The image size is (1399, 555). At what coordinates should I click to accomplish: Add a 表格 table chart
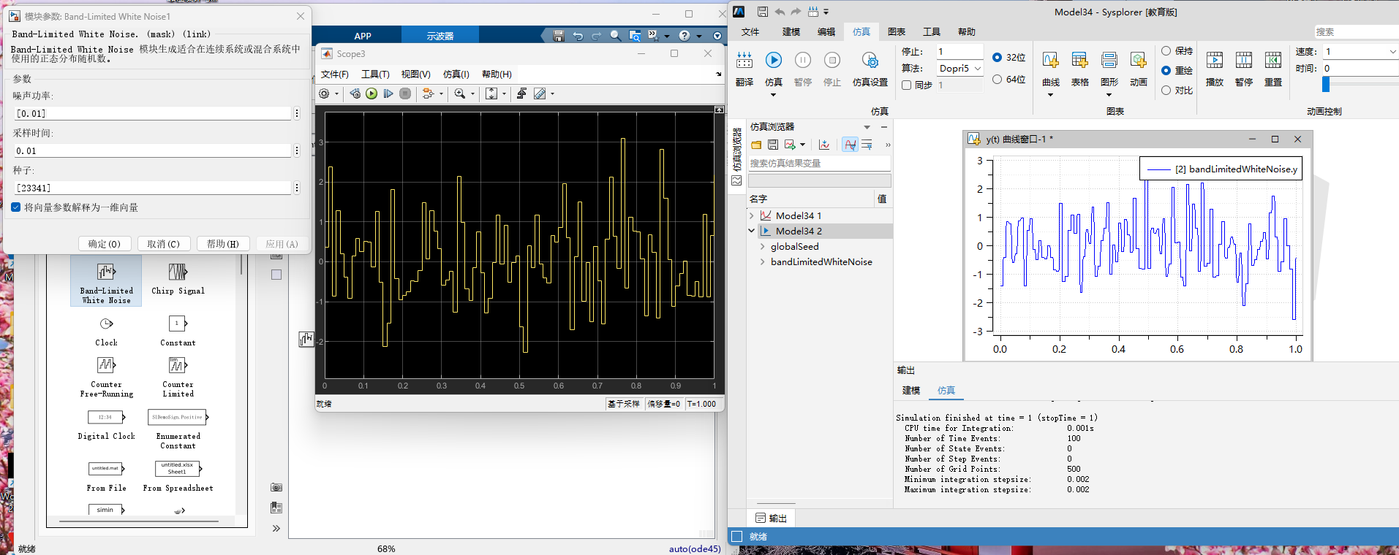tap(1079, 60)
